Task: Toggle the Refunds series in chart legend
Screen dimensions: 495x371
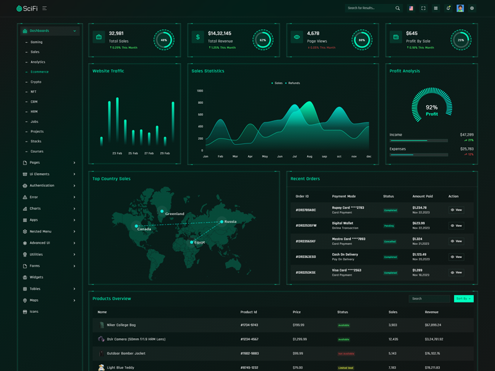Action: [293, 83]
